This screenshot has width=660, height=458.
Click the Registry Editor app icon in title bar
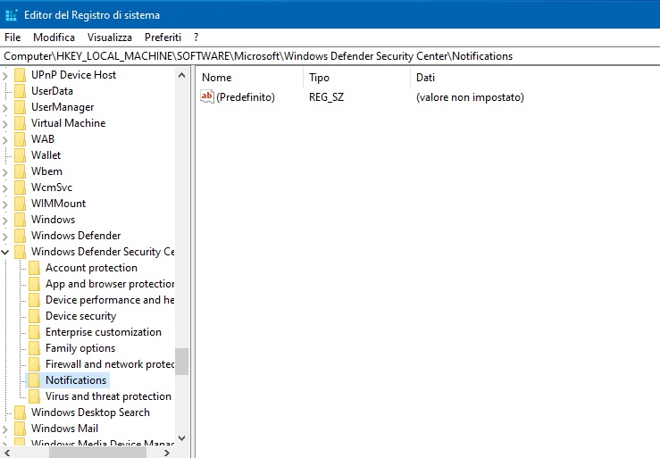click(x=11, y=15)
